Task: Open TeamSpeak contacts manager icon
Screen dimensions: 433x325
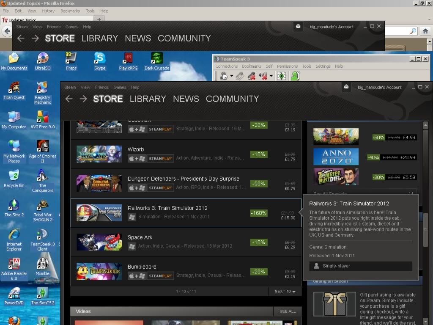Action: pyautogui.click(x=295, y=76)
